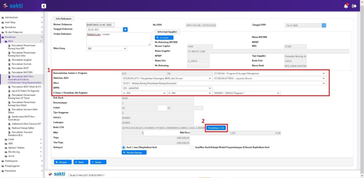
Task: Click the Pendetilan COA button
Action: click(216, 128)
